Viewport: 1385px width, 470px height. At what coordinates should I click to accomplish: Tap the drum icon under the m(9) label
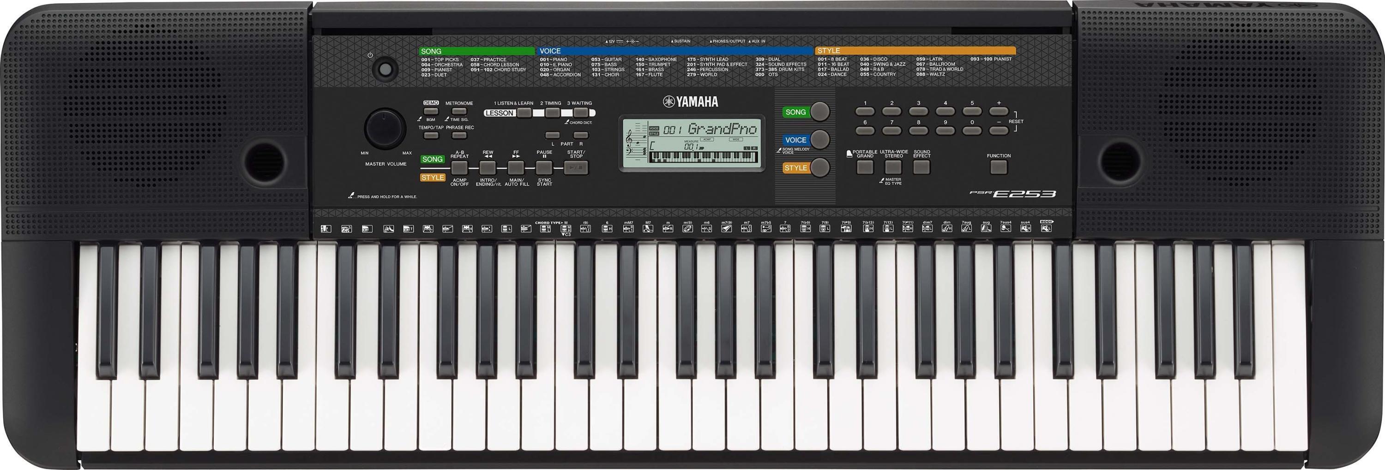coord(688,229)
